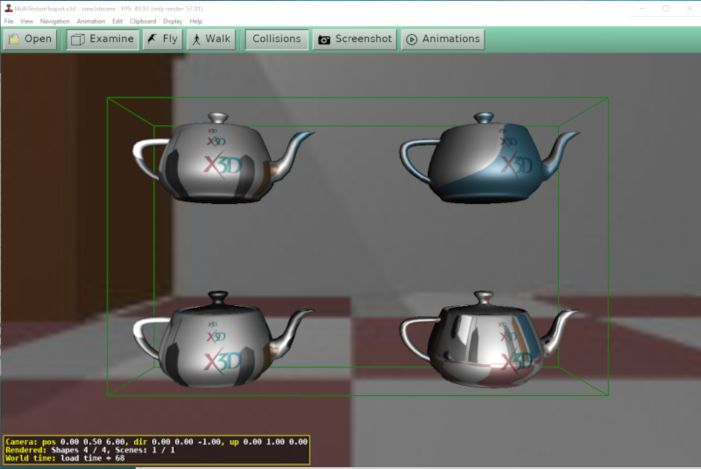Viewport: 701px width, 469px height.
Task: Click the Fly mode bird icon
Action: (153, 40)
